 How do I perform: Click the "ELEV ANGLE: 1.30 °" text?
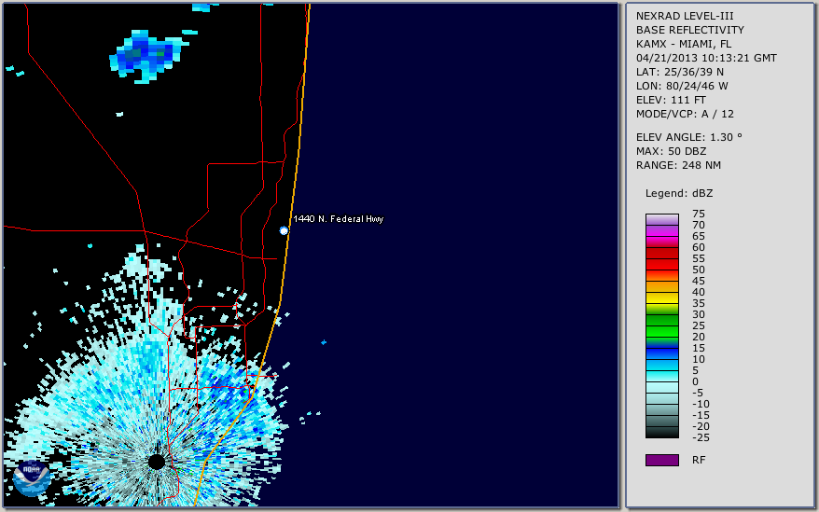tap(689, 137)
